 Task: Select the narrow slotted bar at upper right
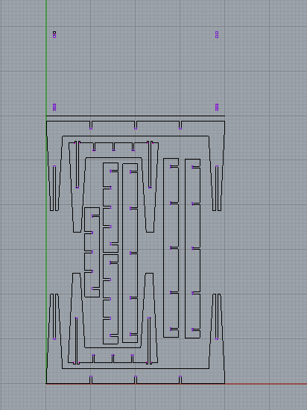click(x=217, y=188)
